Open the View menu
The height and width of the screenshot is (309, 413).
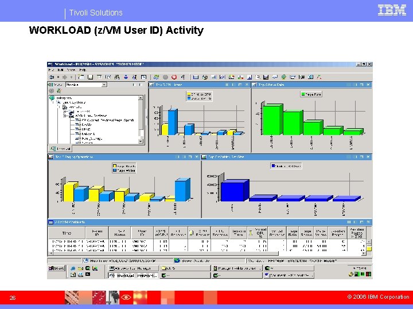point(71,70)
